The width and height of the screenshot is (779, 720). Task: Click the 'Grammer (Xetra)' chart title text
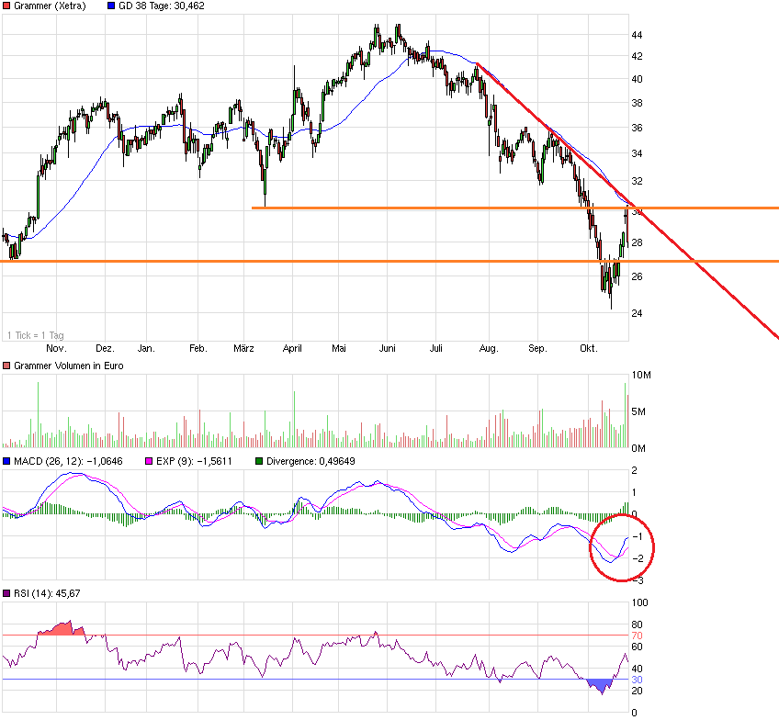[x=51, y=6]
